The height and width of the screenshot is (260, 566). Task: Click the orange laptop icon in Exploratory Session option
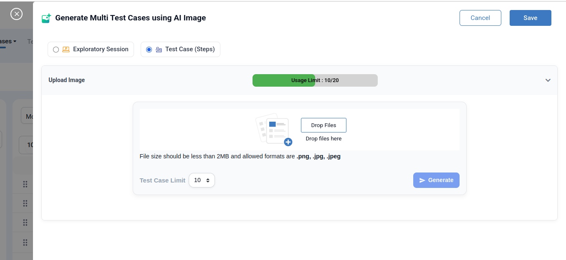coord(66,49)
